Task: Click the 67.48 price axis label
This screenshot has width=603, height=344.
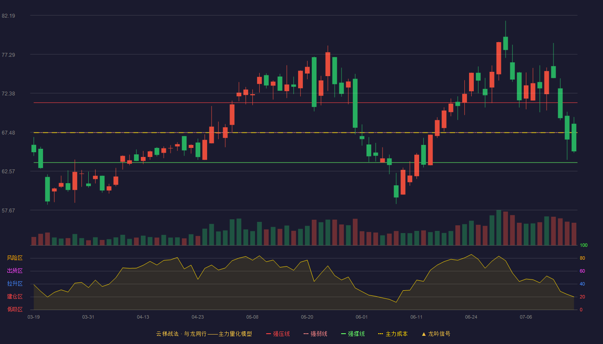Action: [8, 133]
